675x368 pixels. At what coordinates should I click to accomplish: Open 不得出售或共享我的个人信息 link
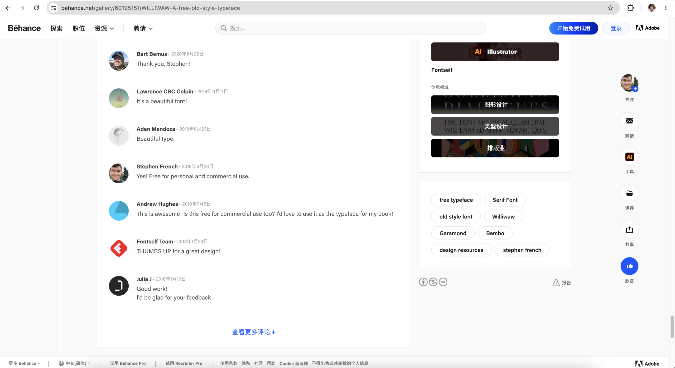coord(340,363)
